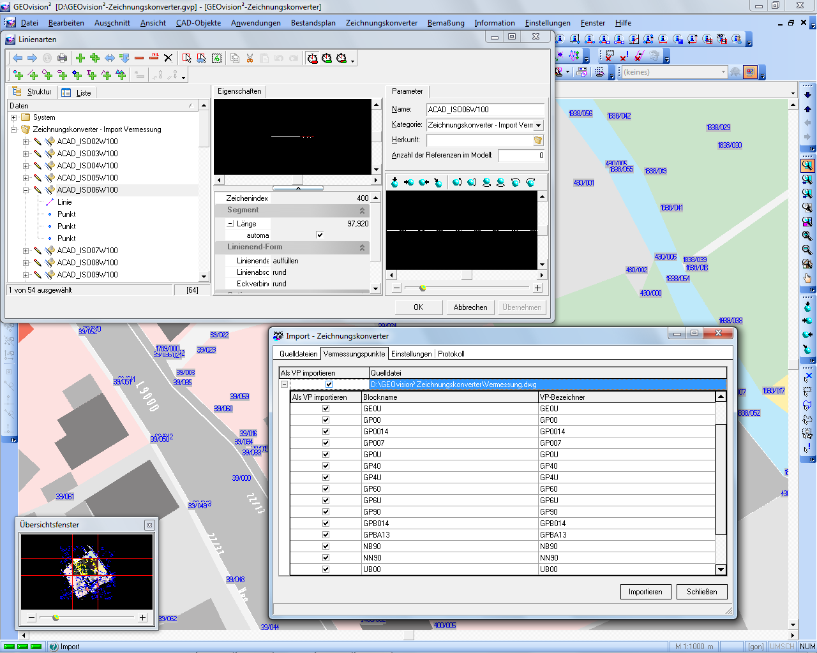Click the NIL remove icon
This screenshot has width=817, height=653.
[154, 57]
